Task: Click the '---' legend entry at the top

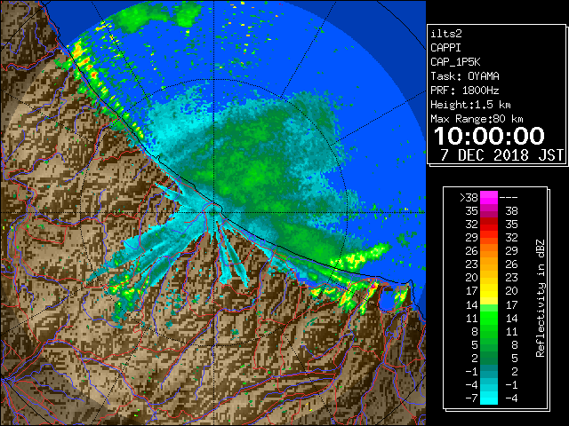Action: [509, 198]
